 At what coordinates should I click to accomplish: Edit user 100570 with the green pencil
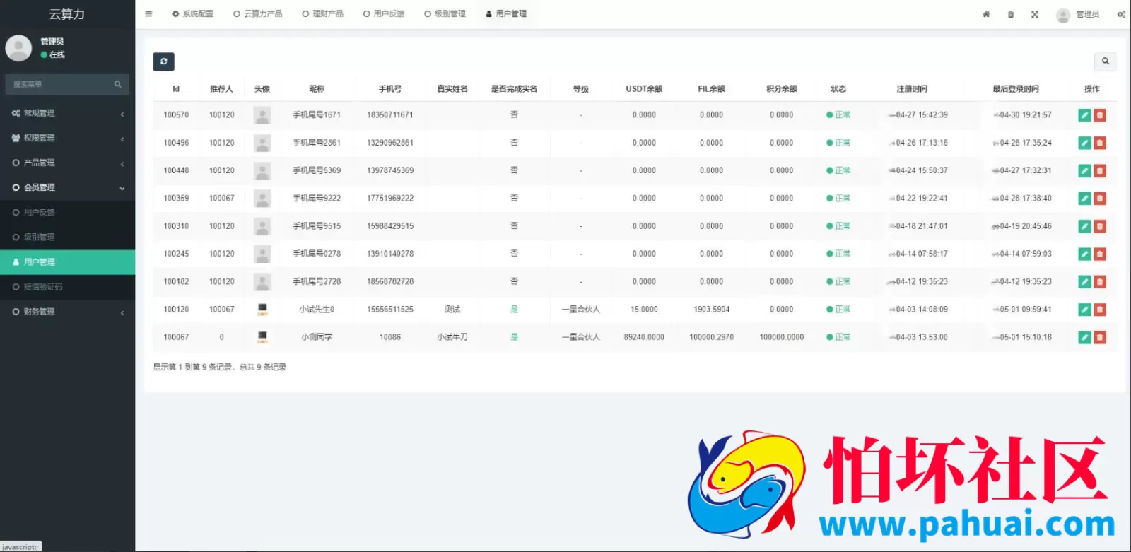click(1084, 115)
